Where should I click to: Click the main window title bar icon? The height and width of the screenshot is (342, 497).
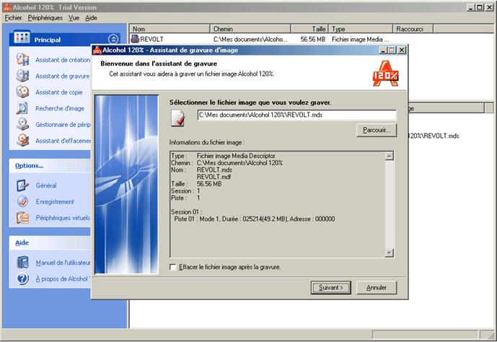(7, 7)
